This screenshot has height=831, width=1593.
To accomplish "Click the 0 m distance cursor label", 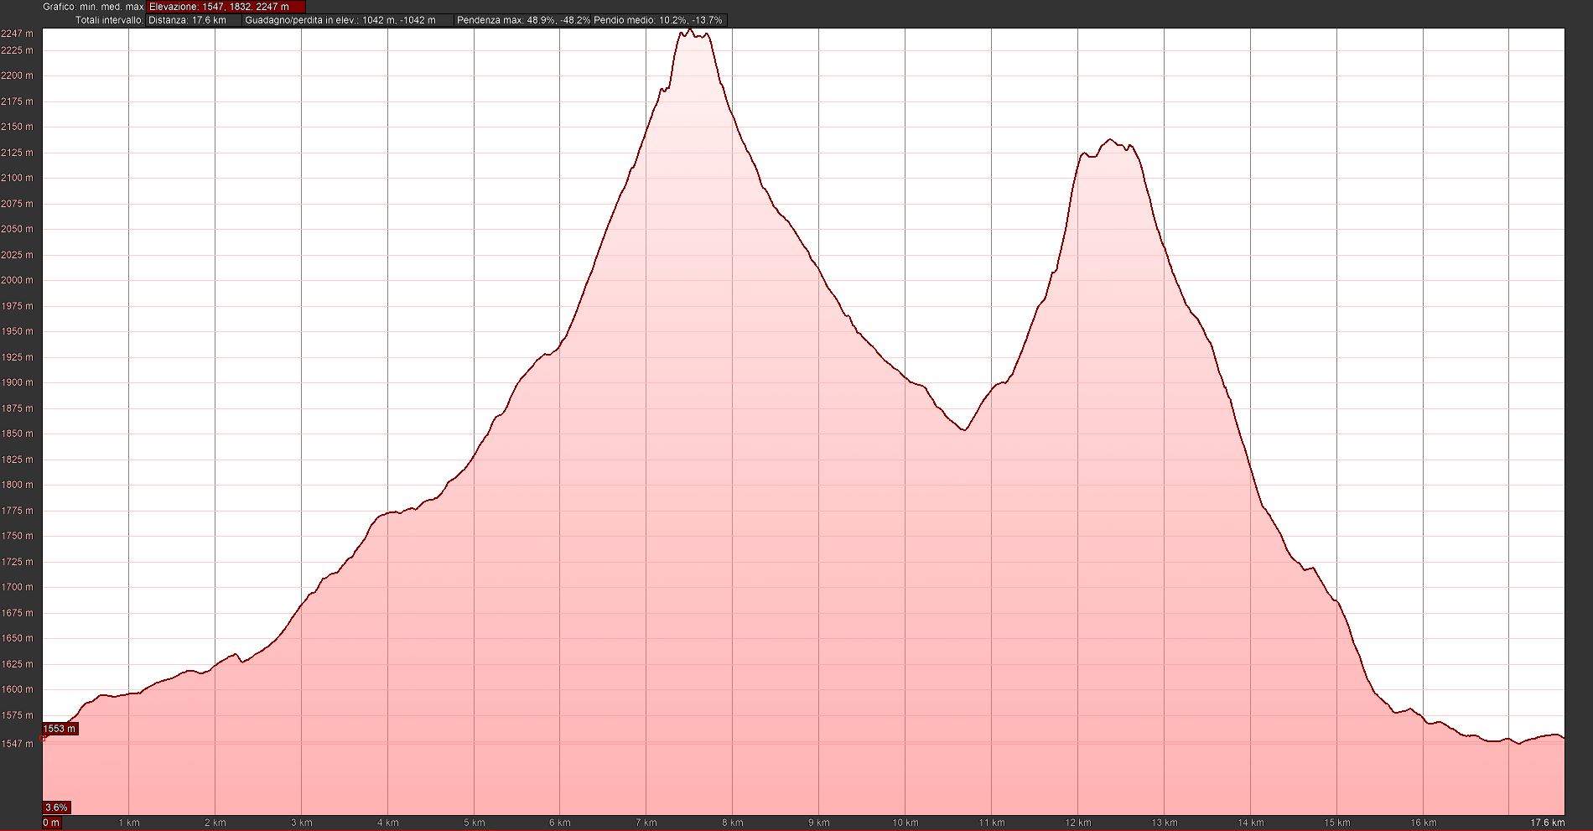I will (x=51, y=823).
